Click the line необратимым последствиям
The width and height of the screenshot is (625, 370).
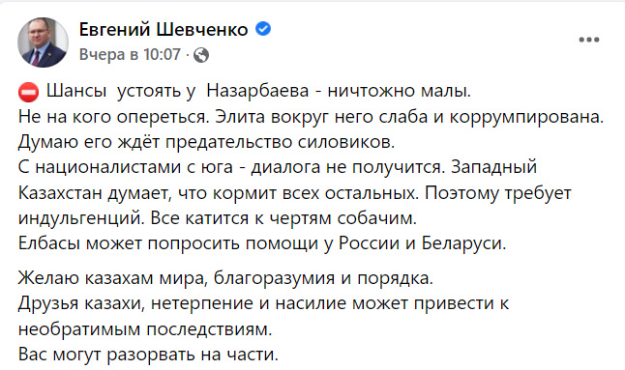(x=145, y=329)
